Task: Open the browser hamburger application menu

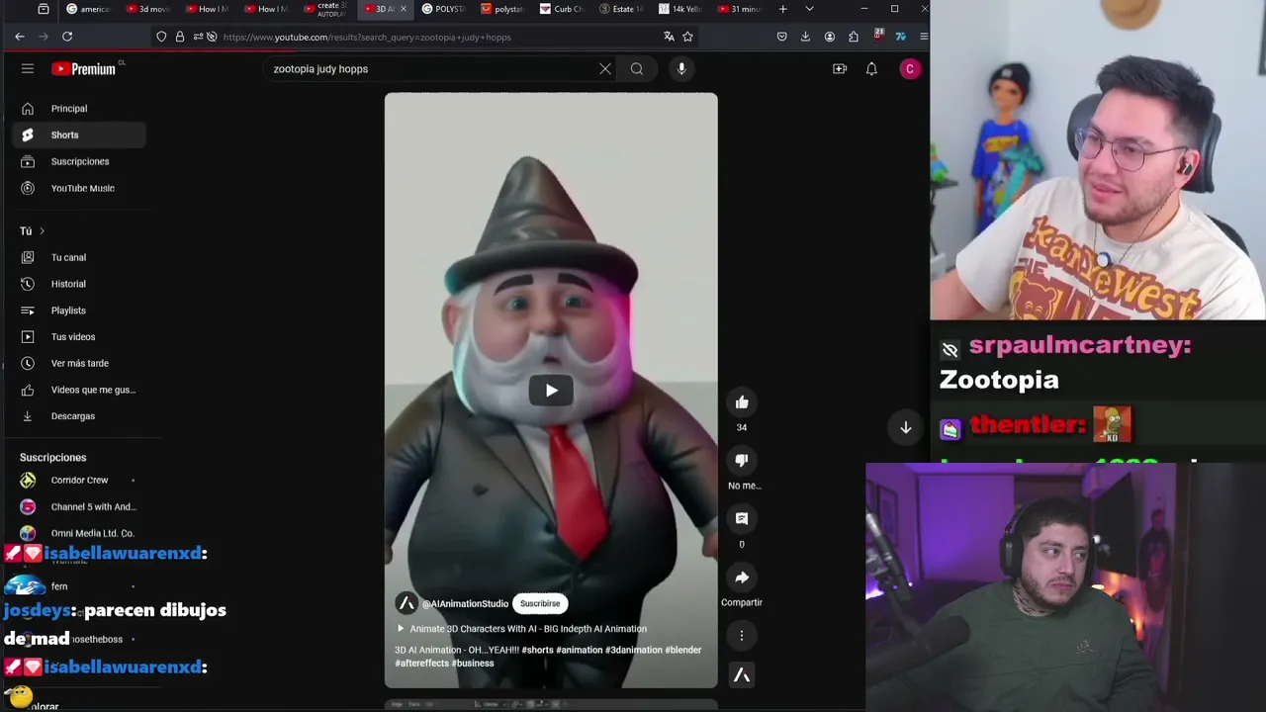Action: coord(923,37)
